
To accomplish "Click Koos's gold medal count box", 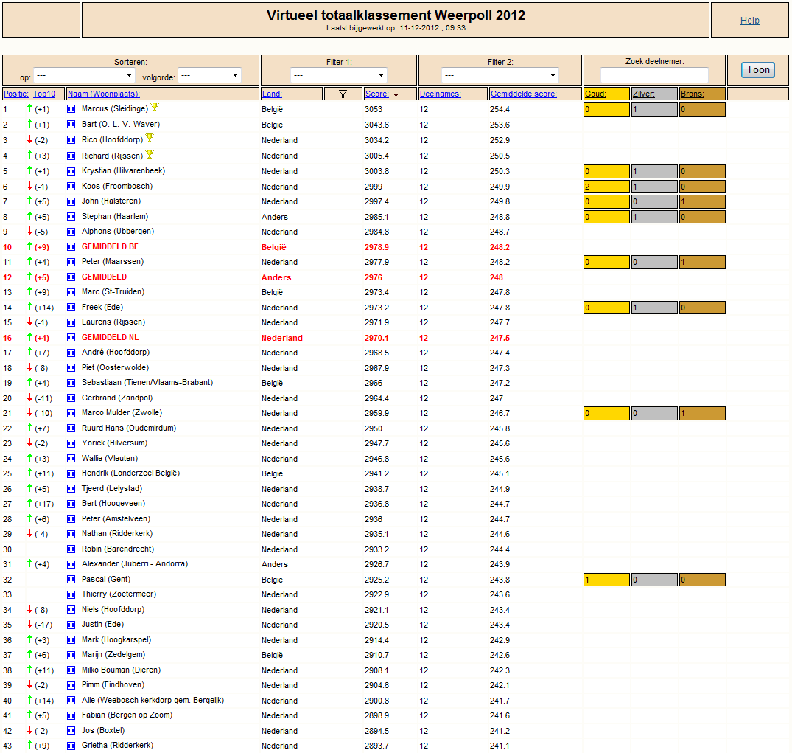I will pyautogui.click(x=606, y=187).
